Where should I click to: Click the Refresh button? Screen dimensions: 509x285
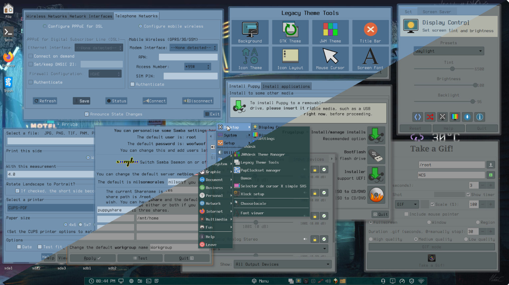pyautogui.click(x=45, y=101)
